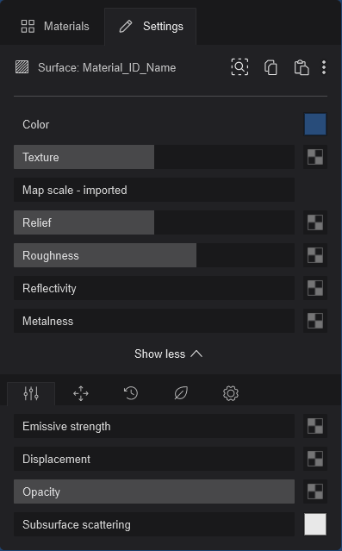Open the Map scale - imported field

point(154,190)
